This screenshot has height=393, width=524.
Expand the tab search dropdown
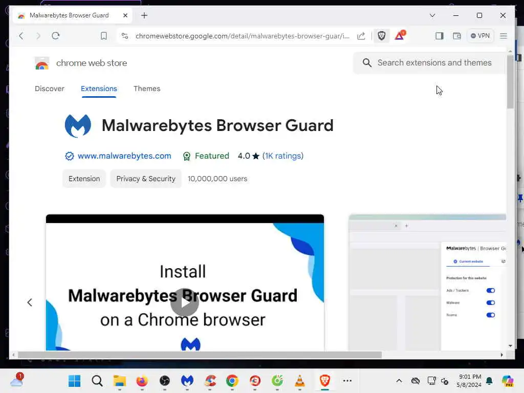click(432, 15)
